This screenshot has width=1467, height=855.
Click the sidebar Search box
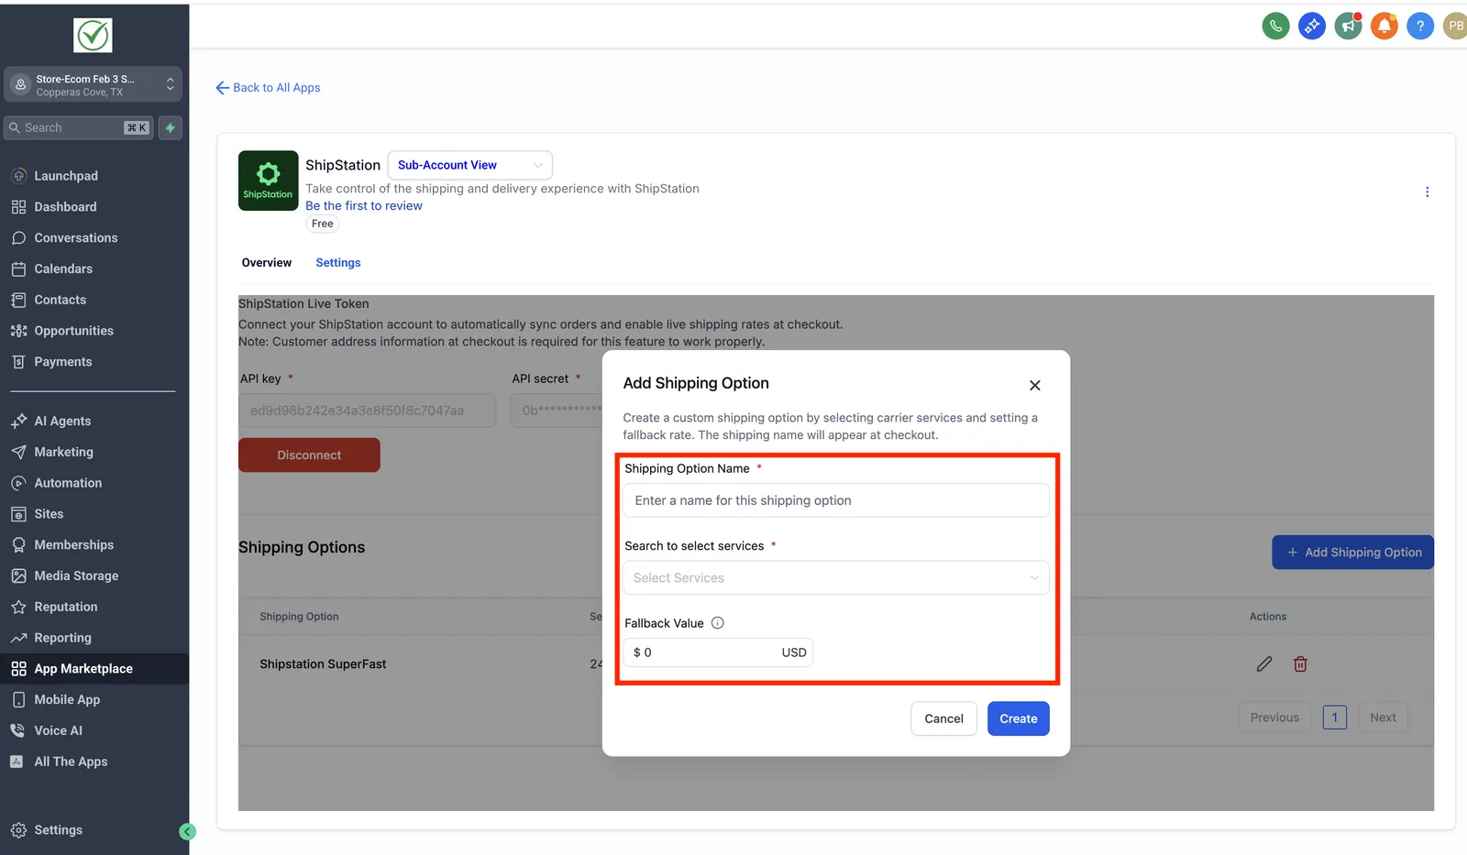click(79, 127)
